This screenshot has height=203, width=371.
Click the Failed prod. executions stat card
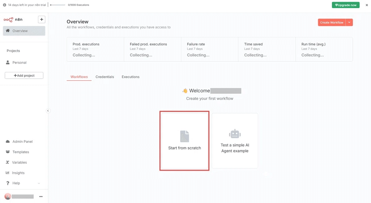pyautogui.click(x=153, y=49)
